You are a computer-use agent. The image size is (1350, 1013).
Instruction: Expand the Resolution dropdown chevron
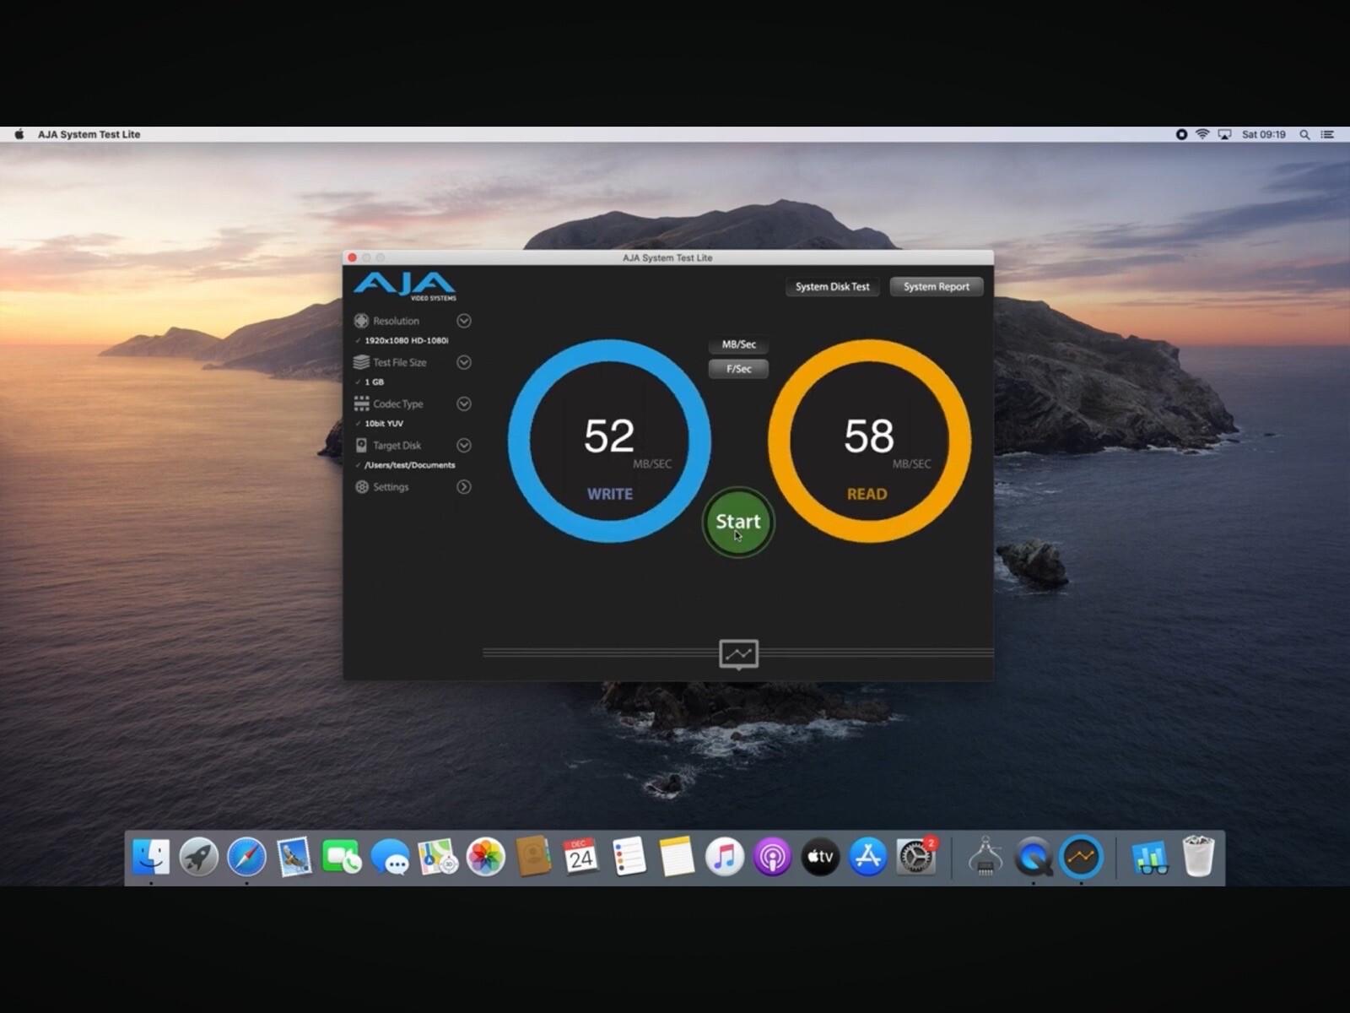(464, 321)
